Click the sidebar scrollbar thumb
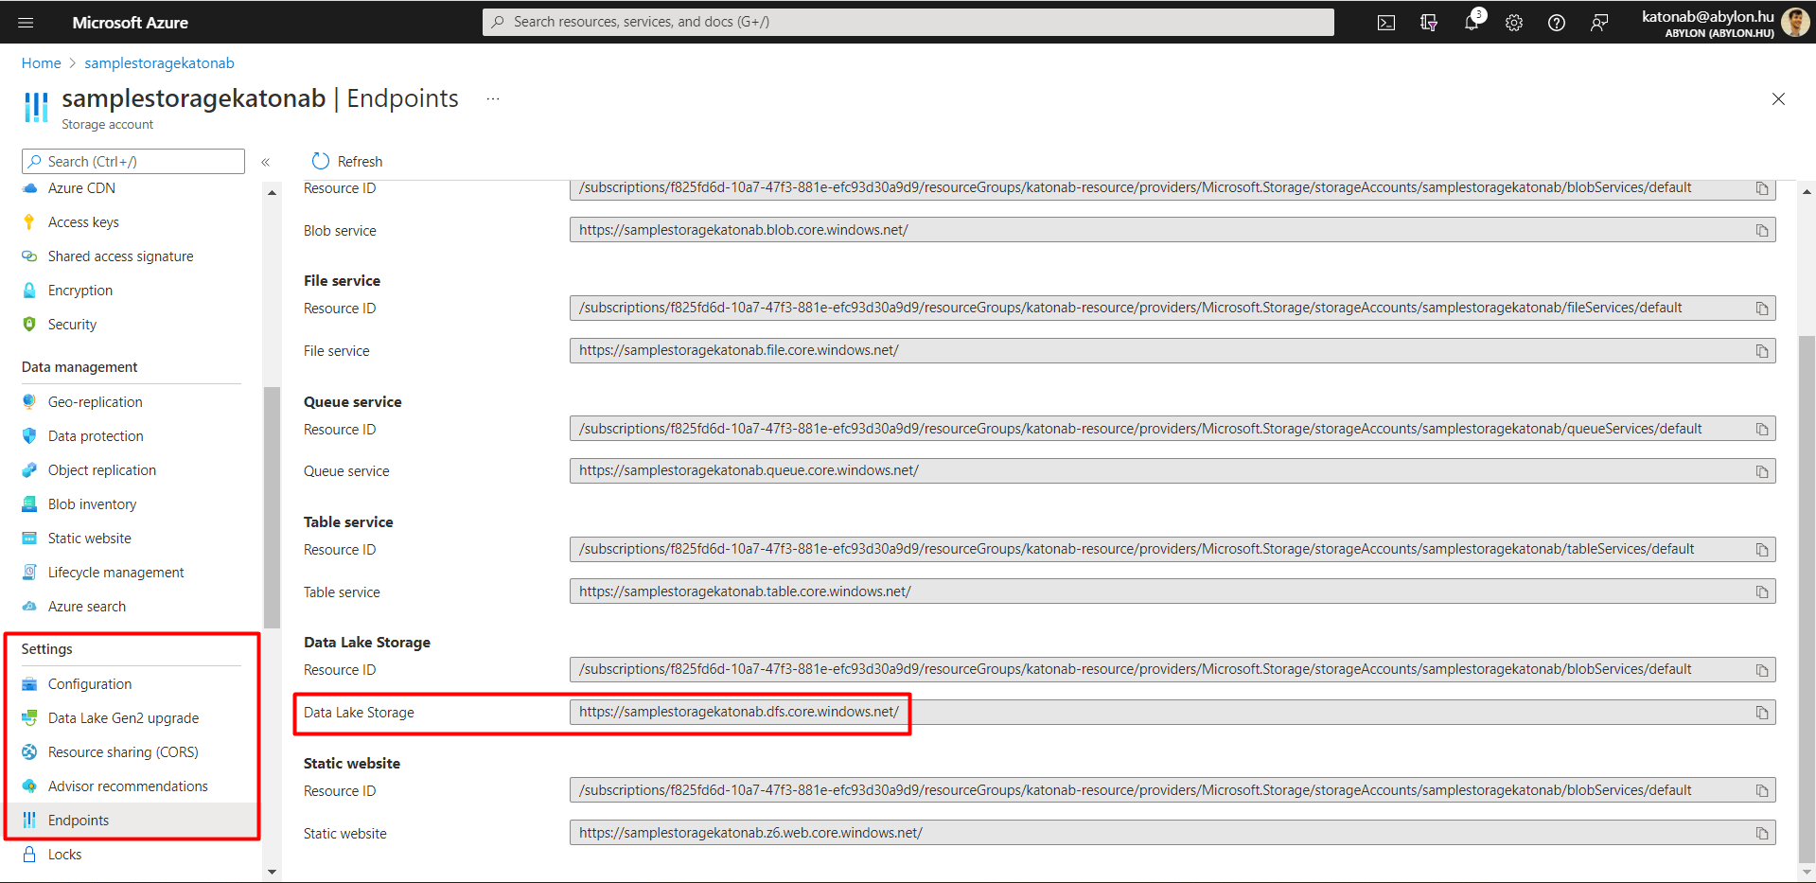Viewport: 1816px width, 883px height. [273, 507]
